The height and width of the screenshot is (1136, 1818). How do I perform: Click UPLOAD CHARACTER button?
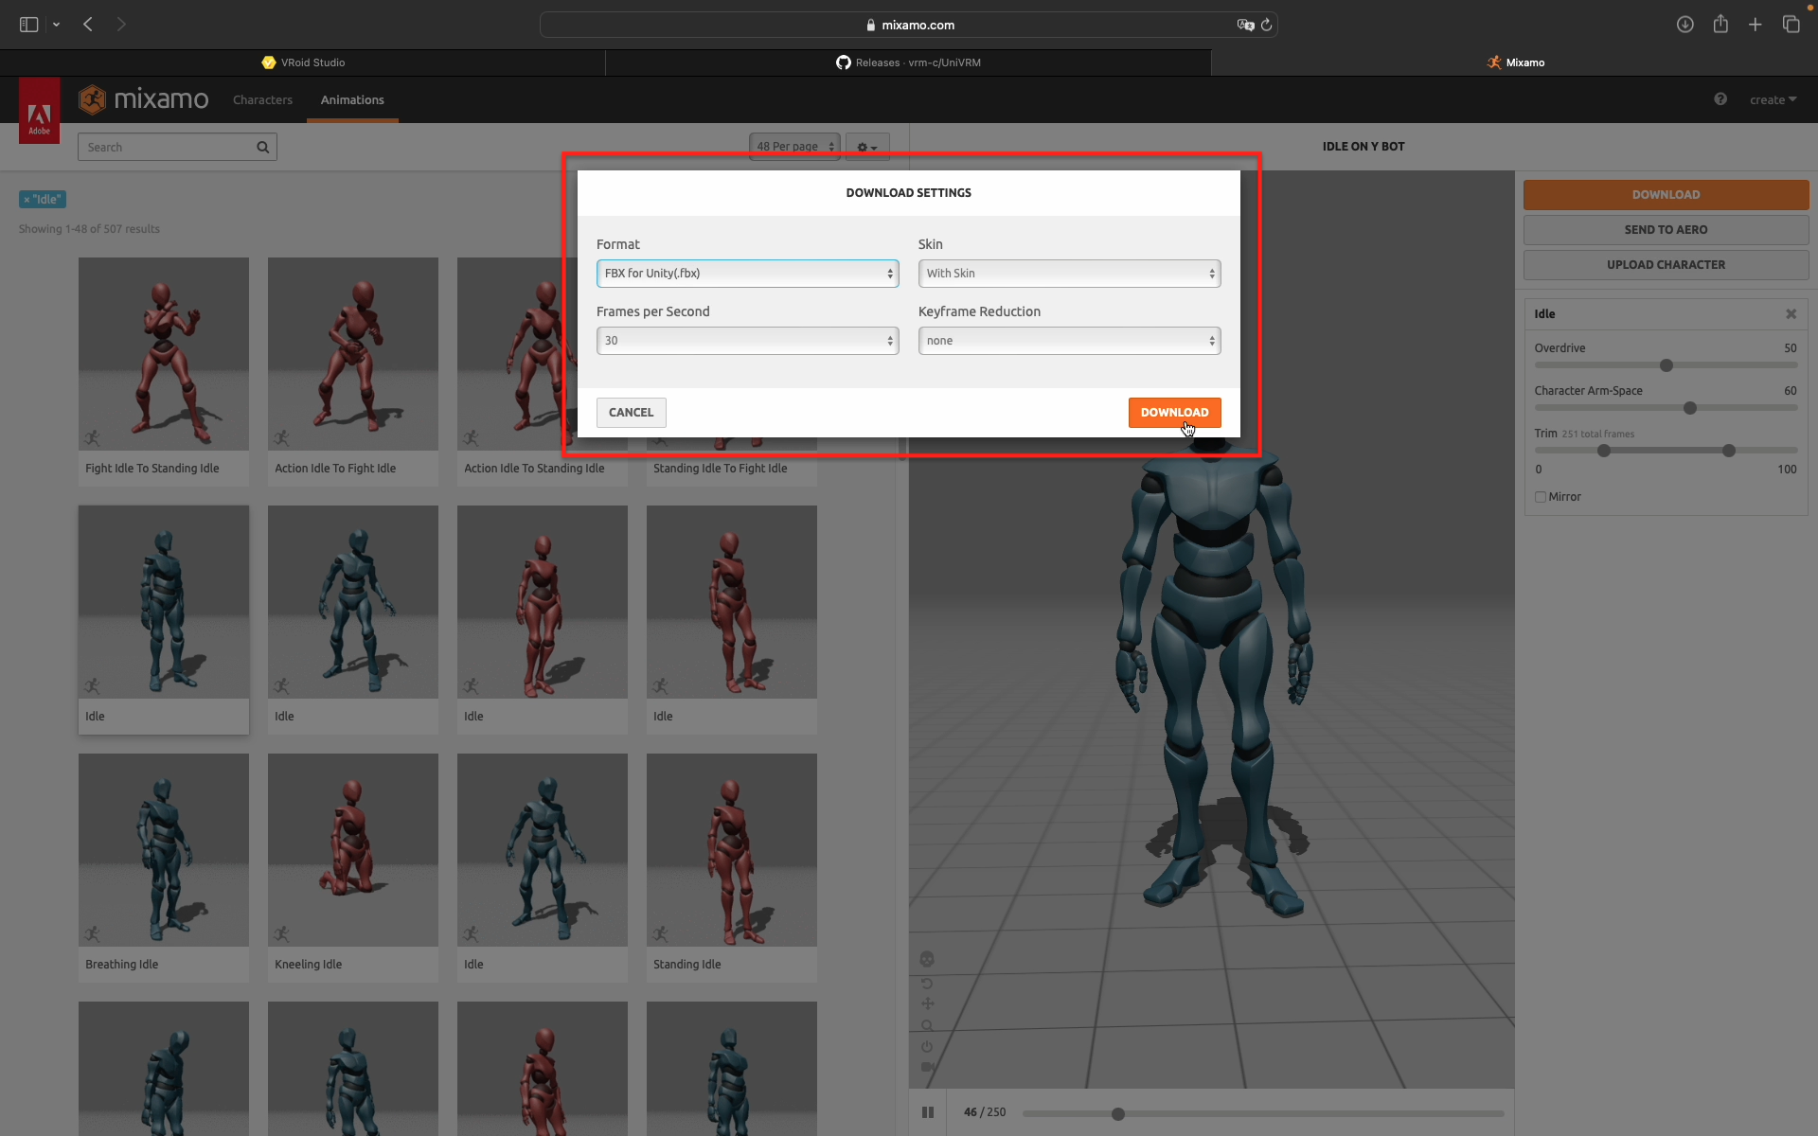(x=1666, y=265)
